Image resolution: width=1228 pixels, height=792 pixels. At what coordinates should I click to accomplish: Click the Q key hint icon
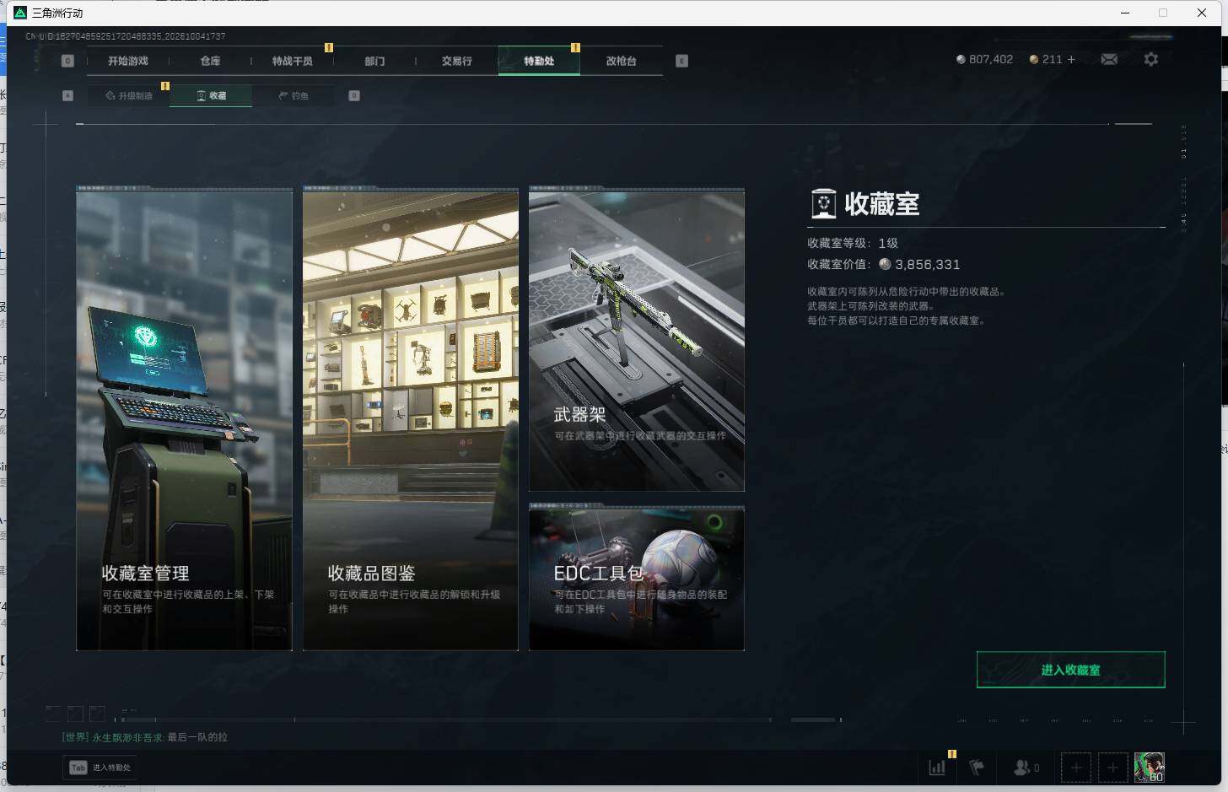click(67, 61)
